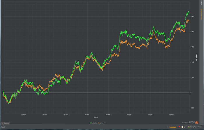The image size is (204, 130).
Task: Click the Ready status text
Action: point(3,127)
